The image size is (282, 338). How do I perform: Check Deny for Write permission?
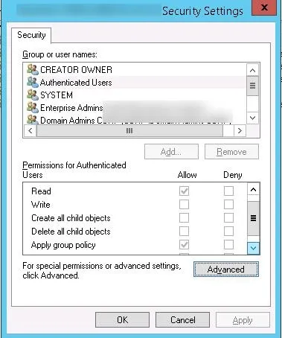click(228, 205)
